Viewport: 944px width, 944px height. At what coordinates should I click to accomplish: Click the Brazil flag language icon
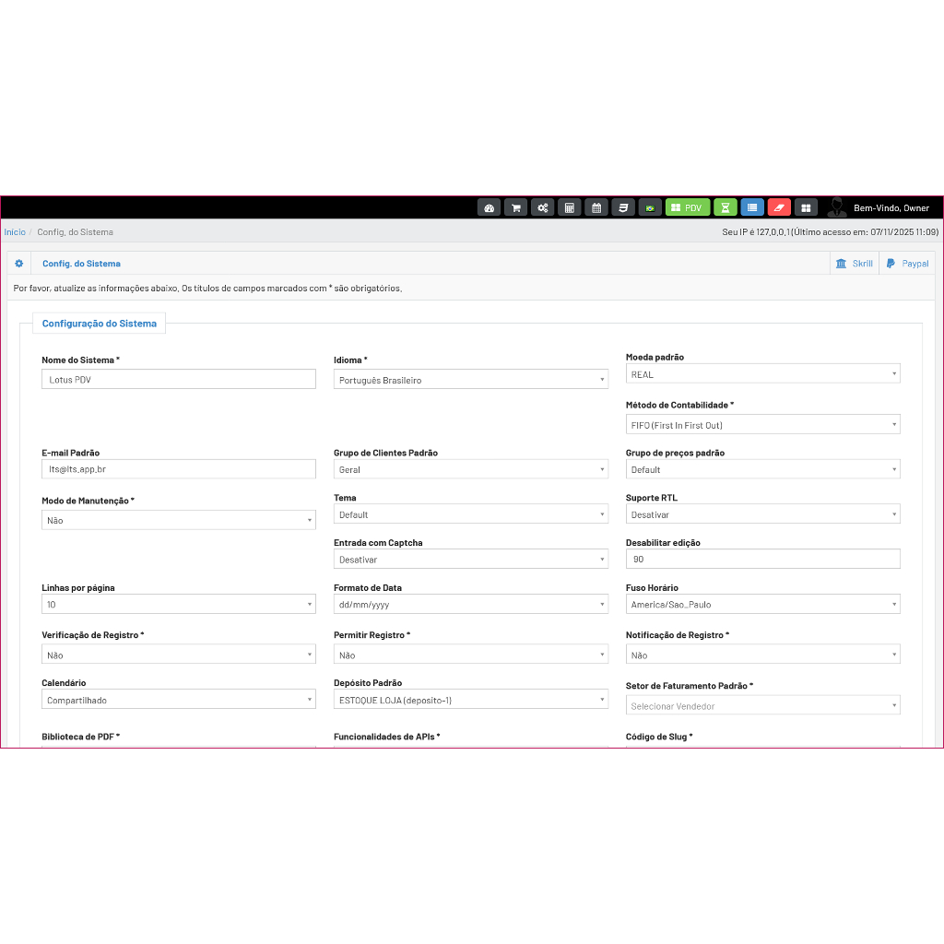[x=650, y=208]
